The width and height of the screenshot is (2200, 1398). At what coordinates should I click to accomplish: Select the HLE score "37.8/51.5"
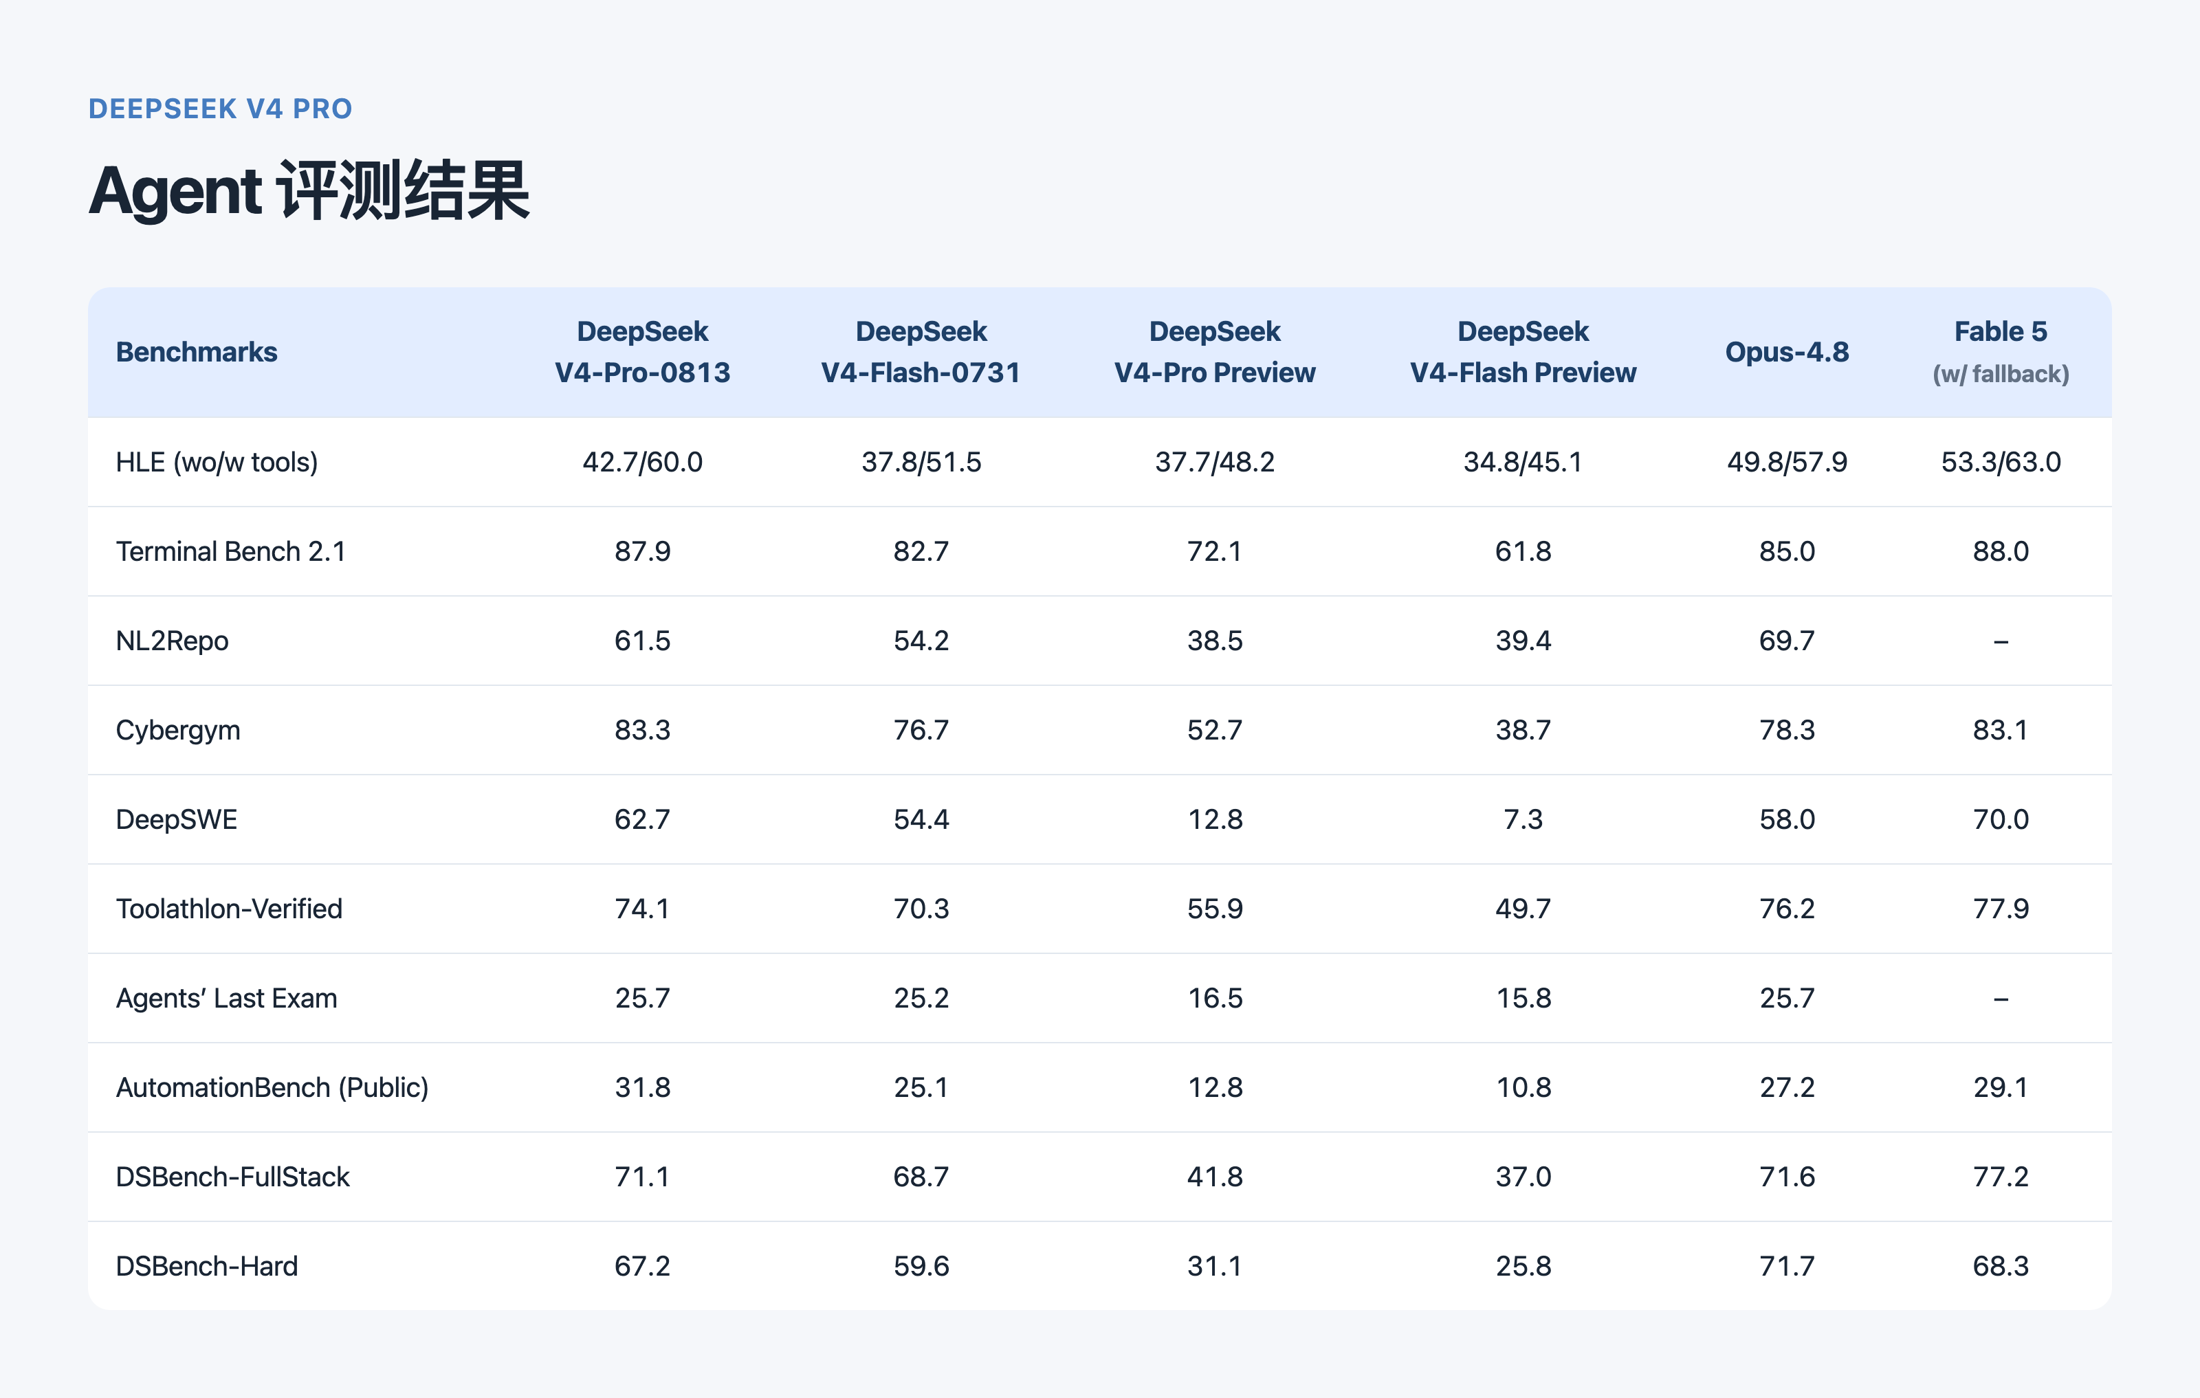pos(921,462)
